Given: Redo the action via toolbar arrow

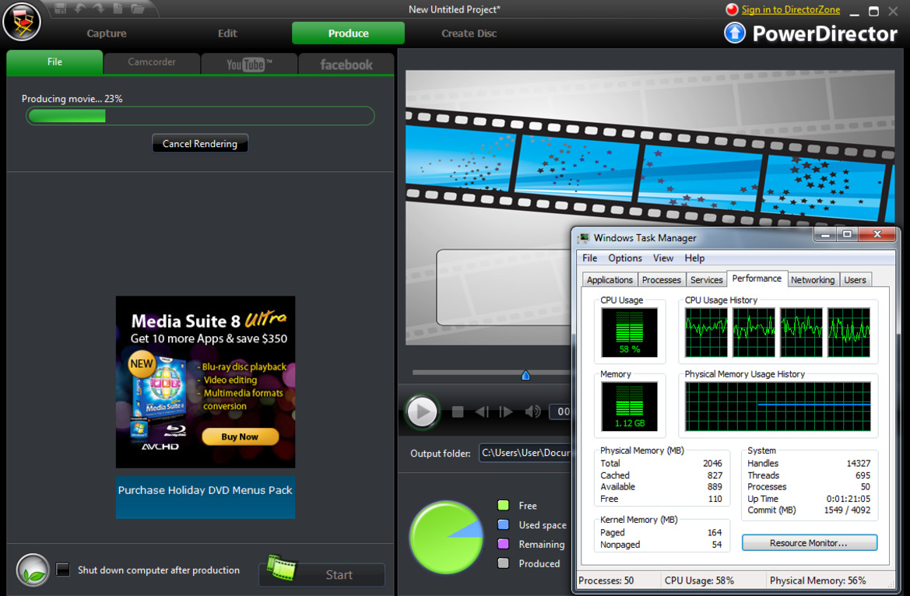Looking at the screenshot, I should point(99,8).
